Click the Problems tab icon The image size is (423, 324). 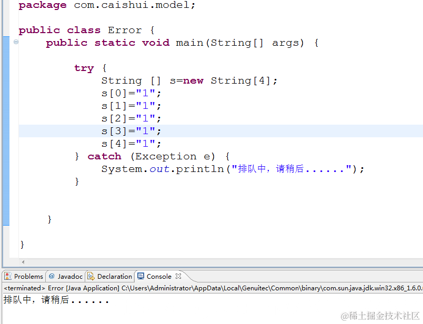pyautogui.click(x=8, y=276)
